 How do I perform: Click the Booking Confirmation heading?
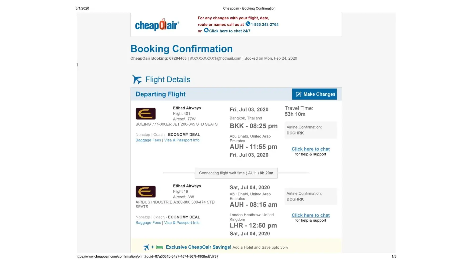tap(181, 49)
